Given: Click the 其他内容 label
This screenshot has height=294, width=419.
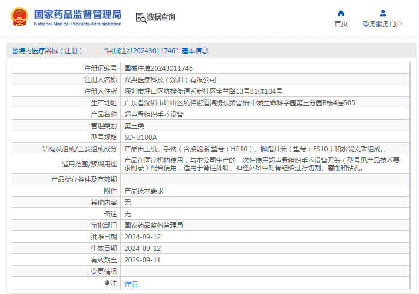Looking at the screenshot, I should point(104,203).
